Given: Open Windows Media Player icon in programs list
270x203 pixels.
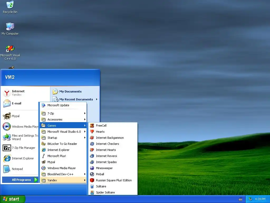Looking at the screenshot, I should click(x=44, y=168).
